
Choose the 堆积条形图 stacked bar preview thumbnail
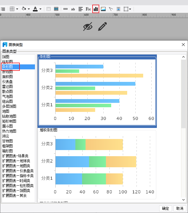pos(97,164)
